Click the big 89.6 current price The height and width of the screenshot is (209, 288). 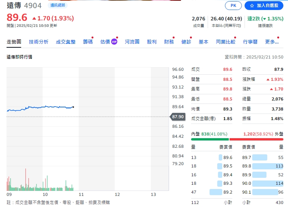click(17, 17)
